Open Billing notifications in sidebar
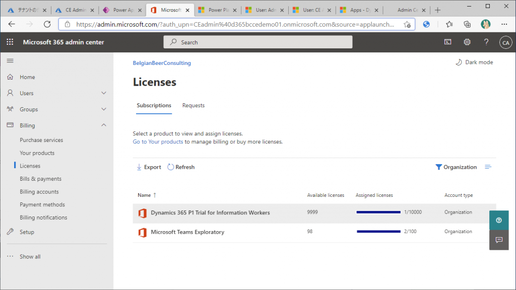The width and height of the screenshot is (516, 290). tap(43, 217)
